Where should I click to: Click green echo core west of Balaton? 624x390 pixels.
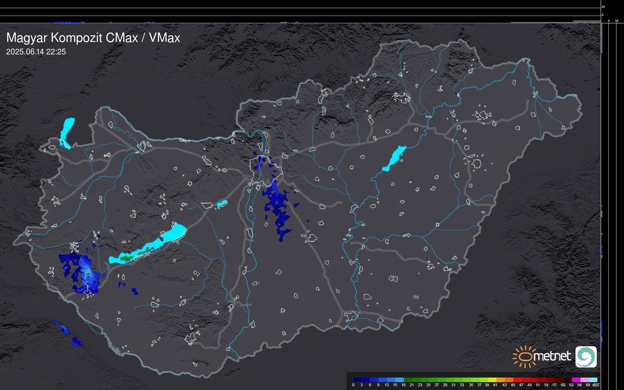point(88,274)
